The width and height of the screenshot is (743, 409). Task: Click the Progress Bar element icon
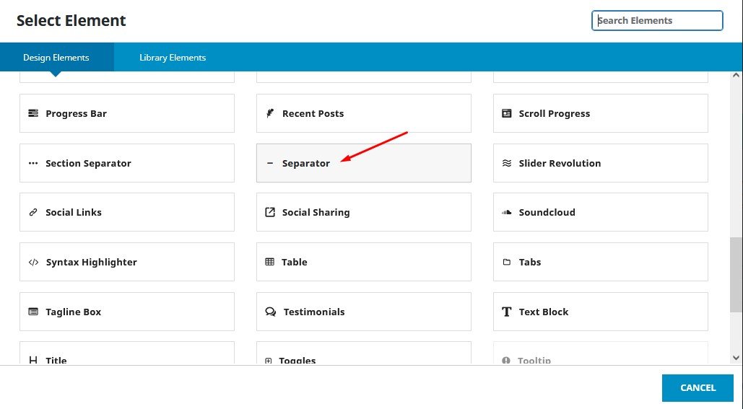click(33, 113)
